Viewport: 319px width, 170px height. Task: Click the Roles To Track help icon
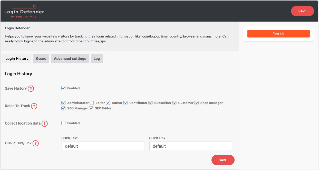(34, 106)
